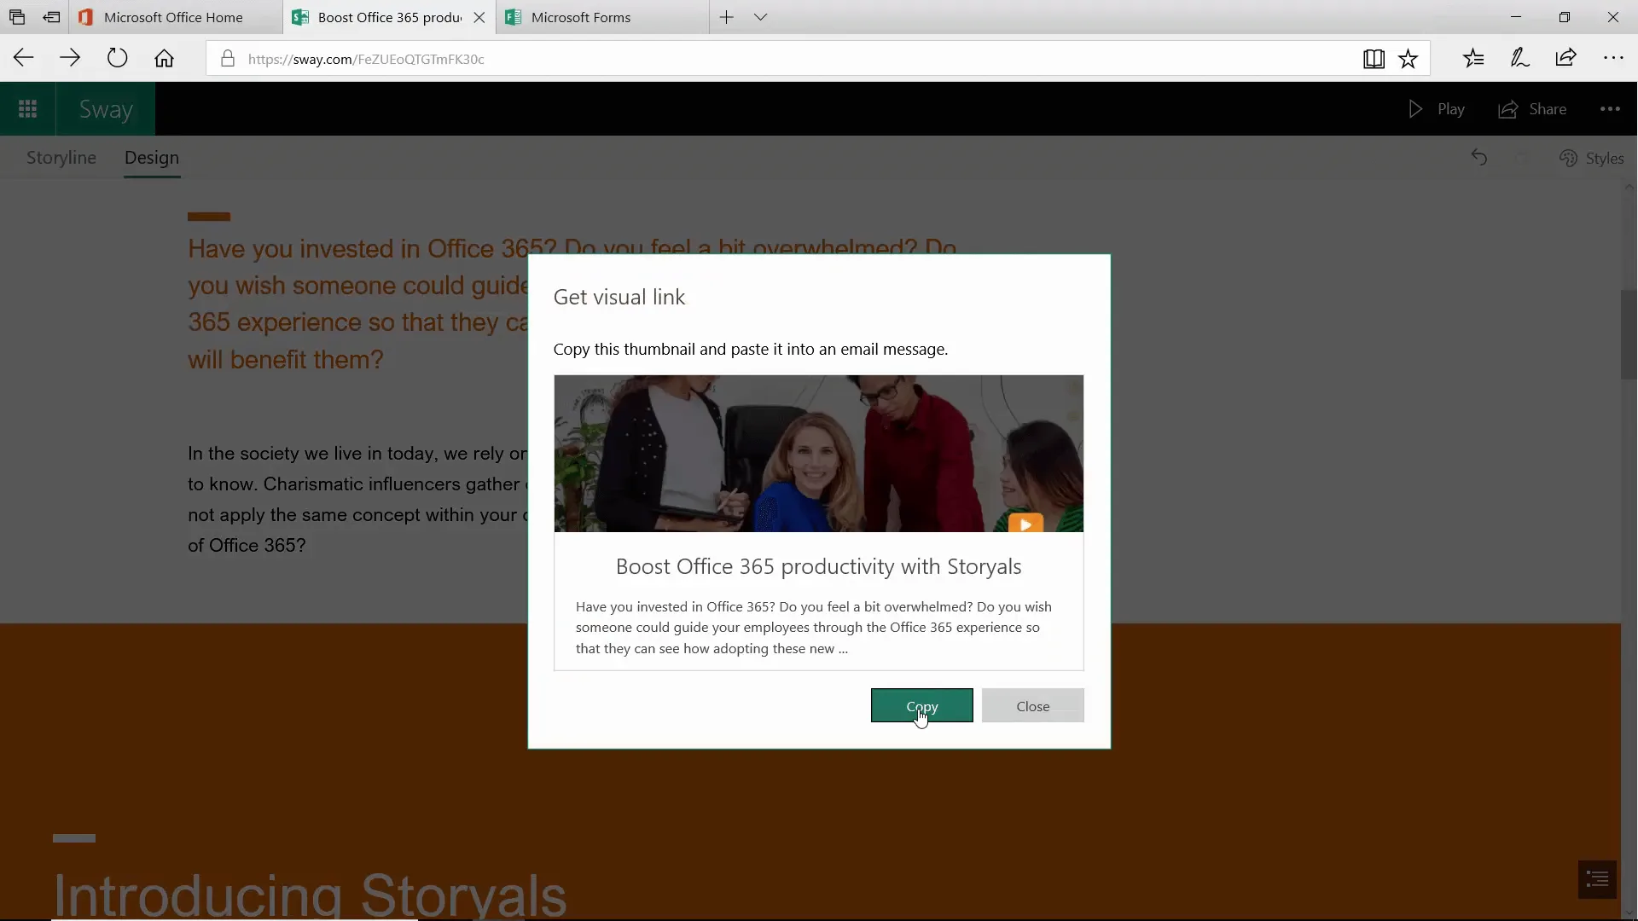Play the Sway presentation

pyautogui.click(x=1436, y=109)
